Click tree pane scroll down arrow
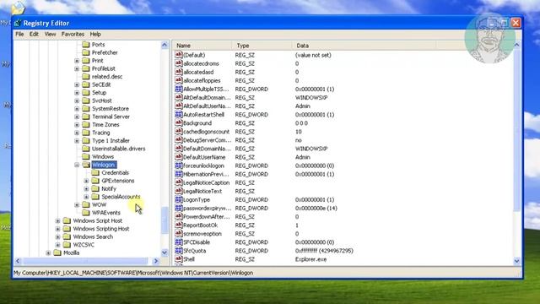The width and height of the screenshot is (540, 304). click(x=165, y=252)
